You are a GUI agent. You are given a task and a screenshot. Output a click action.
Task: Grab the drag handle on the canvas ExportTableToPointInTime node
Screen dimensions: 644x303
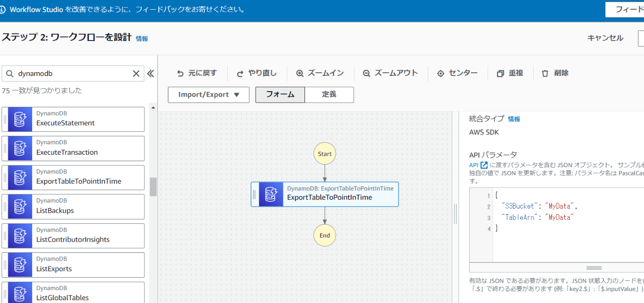pos(254,194)
